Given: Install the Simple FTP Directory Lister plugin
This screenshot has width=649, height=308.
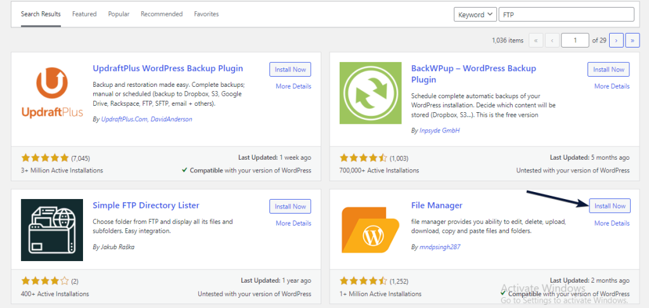Looking at the screenshot, I should point(291,206).
